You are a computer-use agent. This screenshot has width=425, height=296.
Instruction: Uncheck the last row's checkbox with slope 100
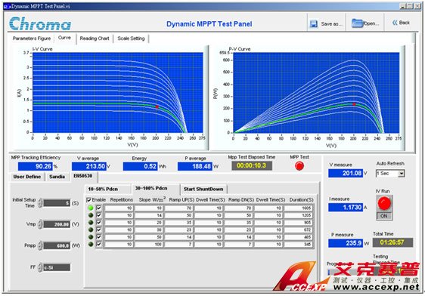98,244
